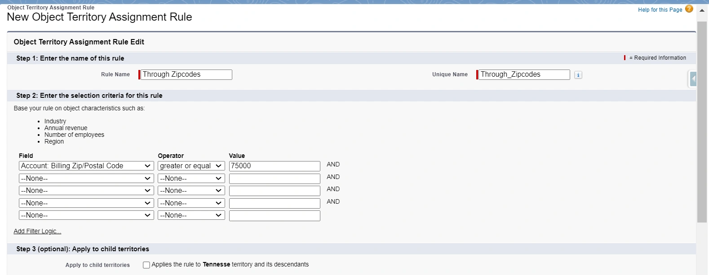
Task: Click the Unique Name info icon
Action: coord(578,75)
